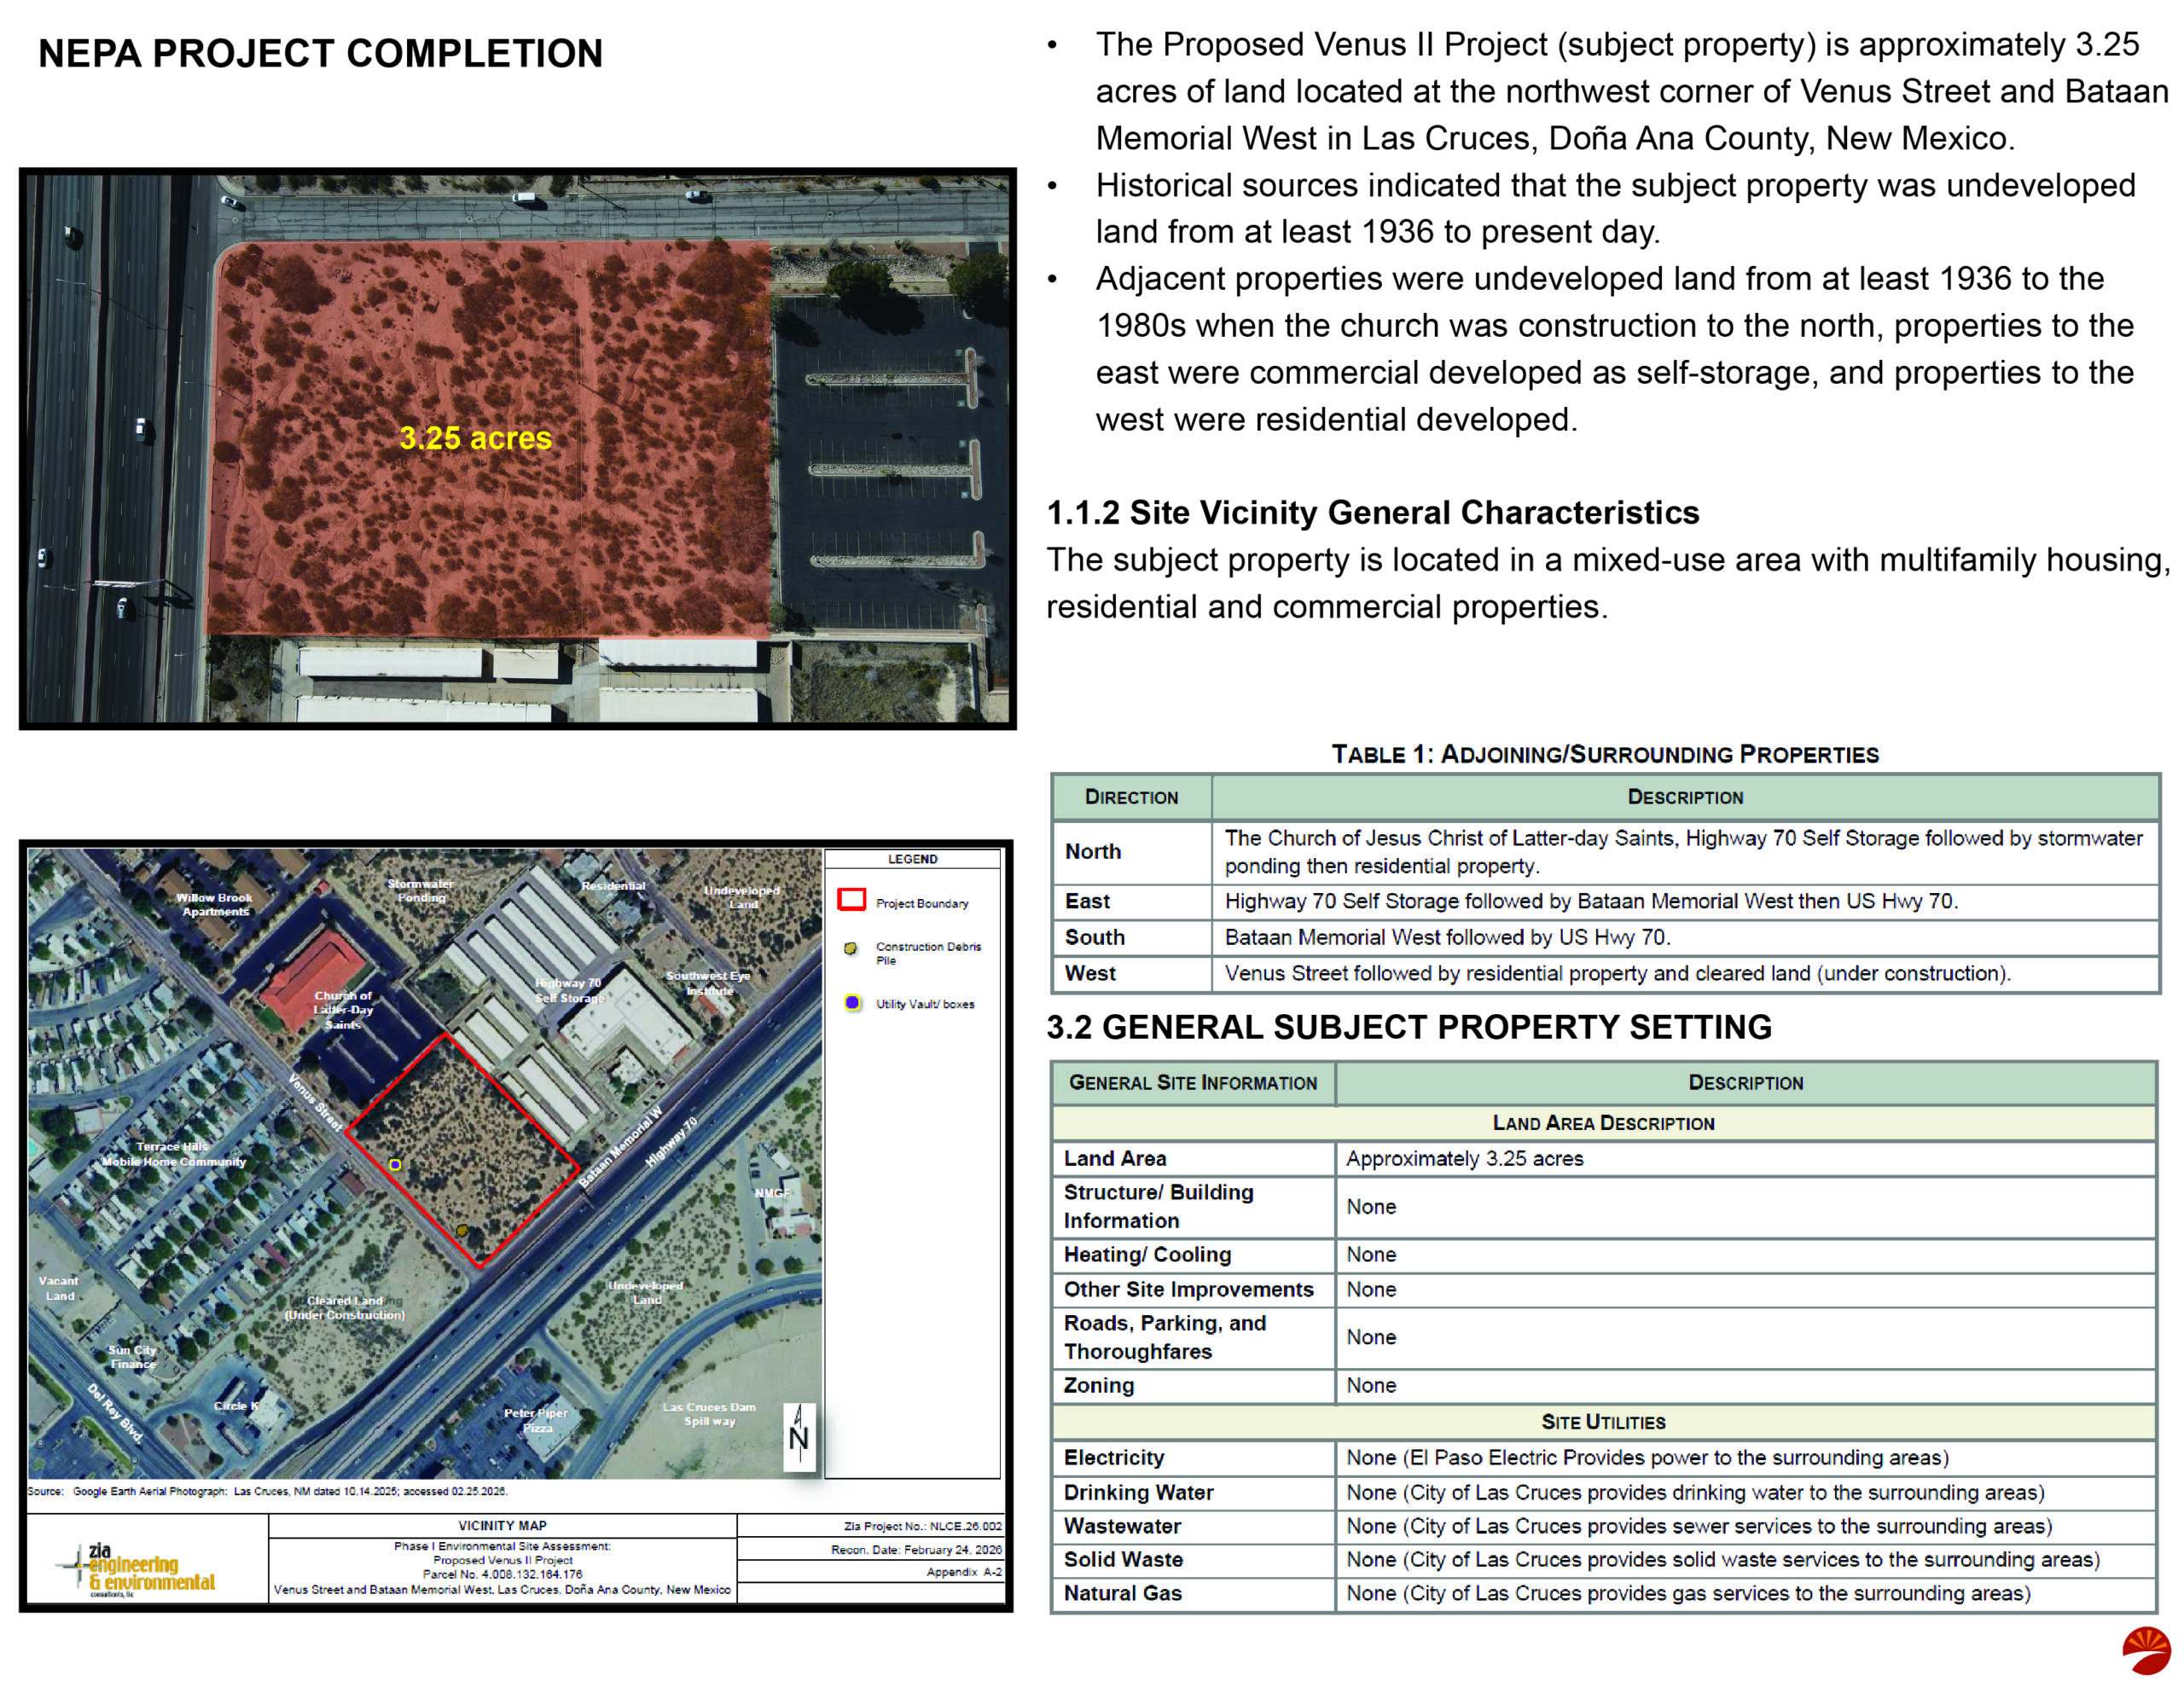Click the purple Utility Vault/boxes legend icon
This screenshot has height=1687, width=2184.
[852, 1002]
